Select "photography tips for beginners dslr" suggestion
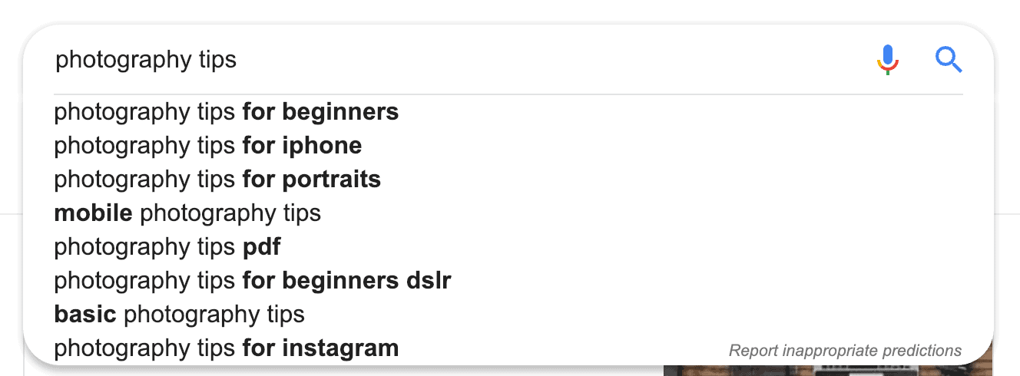Image resolution: width=1020 pixels, height=376 pixels. [253, 281]
